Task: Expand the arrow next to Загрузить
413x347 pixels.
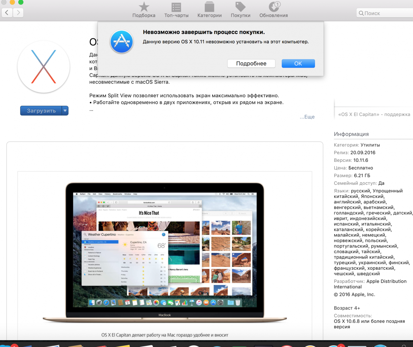Action: tap(65, 111)
